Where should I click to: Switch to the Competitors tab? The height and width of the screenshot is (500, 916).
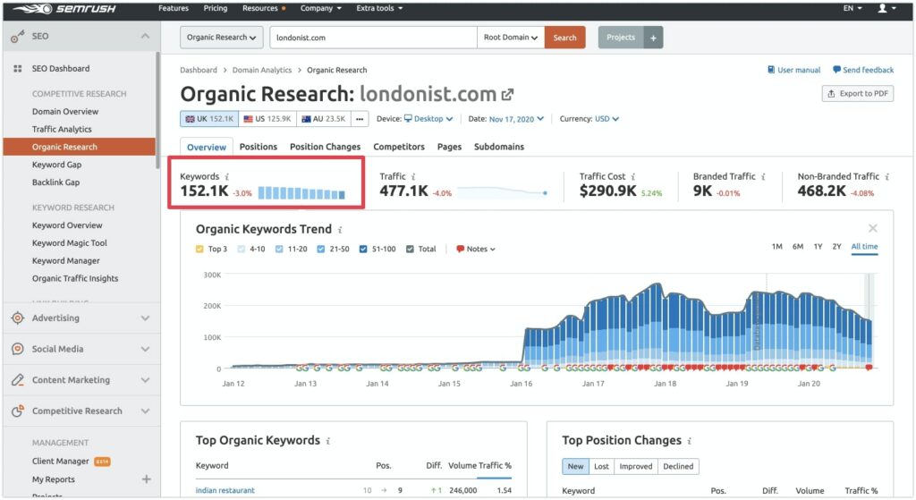pos(399,147)
